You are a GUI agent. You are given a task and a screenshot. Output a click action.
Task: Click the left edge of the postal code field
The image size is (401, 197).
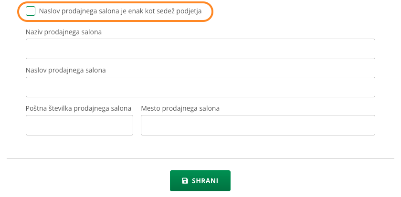coord(30,125)
